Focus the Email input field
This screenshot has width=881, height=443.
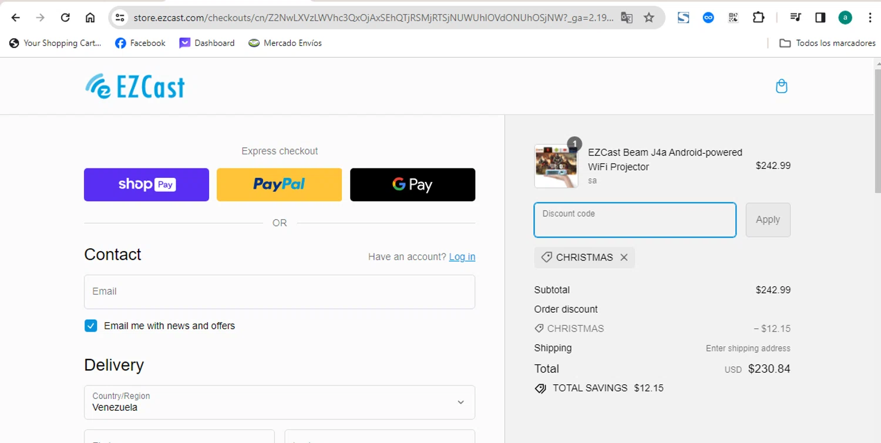[280, 292]
